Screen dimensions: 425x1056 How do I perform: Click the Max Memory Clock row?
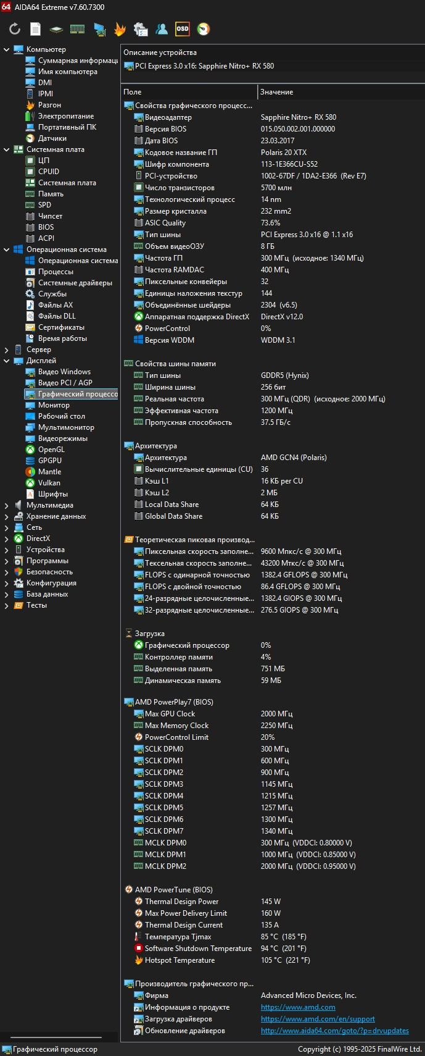(273, 726)
